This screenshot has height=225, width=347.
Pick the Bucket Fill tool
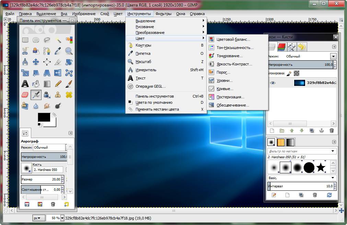[36, 84]
